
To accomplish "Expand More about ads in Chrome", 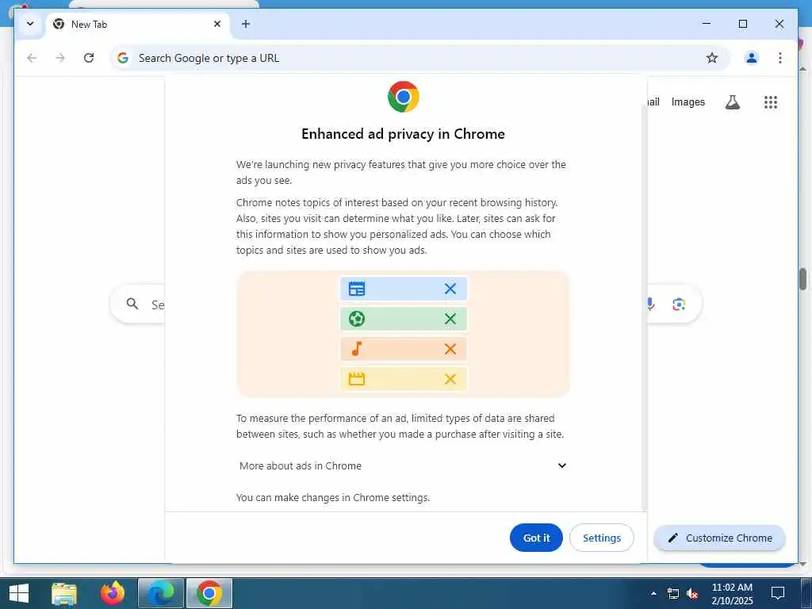I will coord(402,465).
